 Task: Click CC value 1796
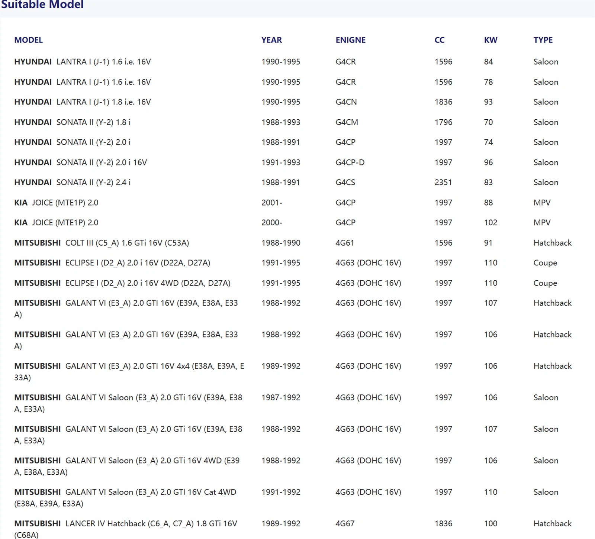(443, 122)
